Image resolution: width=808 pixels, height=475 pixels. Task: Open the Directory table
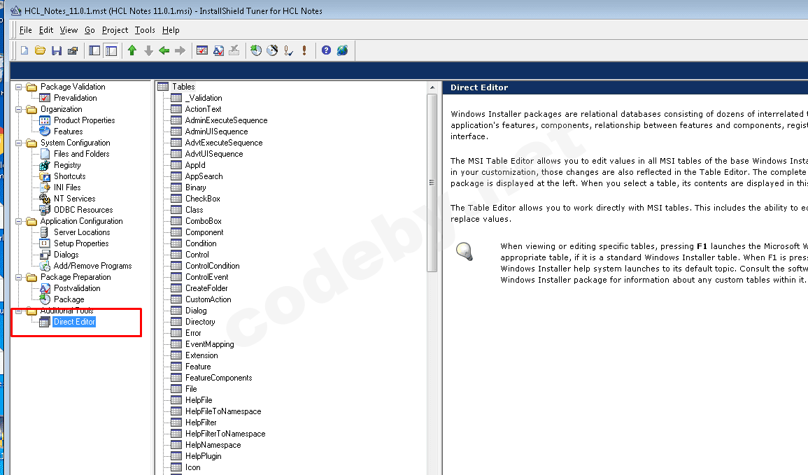[200, 322]
